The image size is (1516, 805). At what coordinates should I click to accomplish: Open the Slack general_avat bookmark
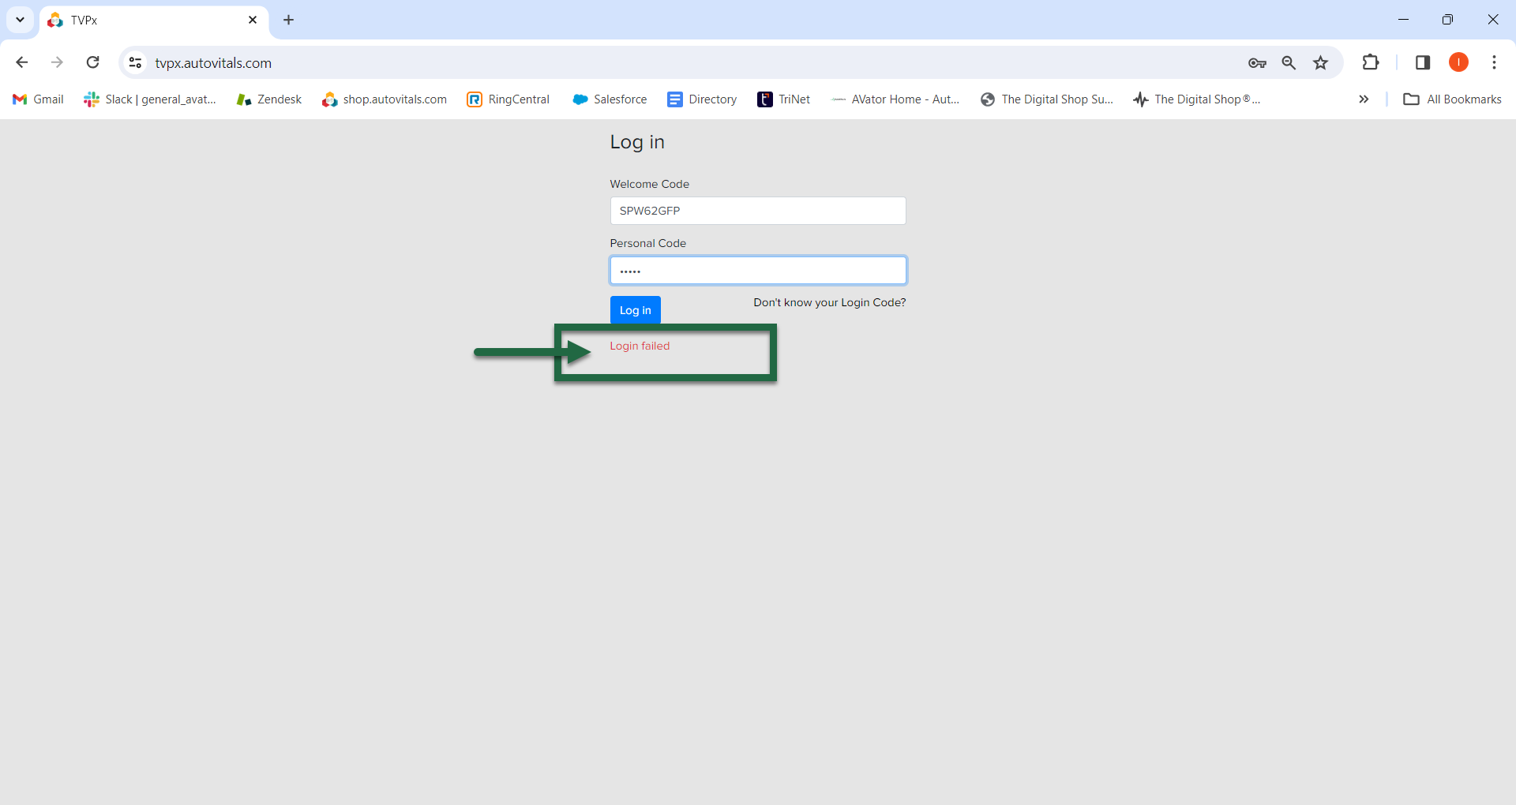[x=150, y=99]
